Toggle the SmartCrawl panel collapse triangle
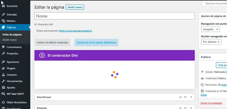 click(x=191, y=97)
